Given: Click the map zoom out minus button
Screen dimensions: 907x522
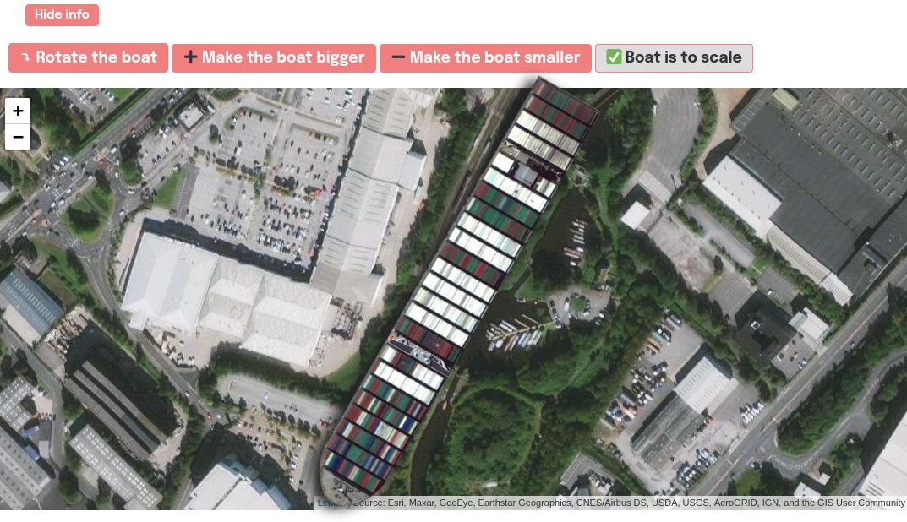Looking at the screenshot, I should click(18, 137).
